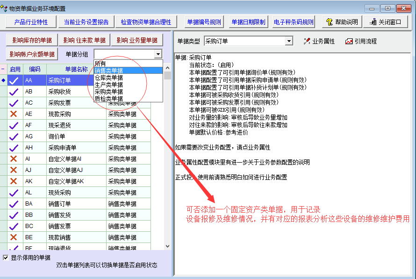Collapse list using the minus header icon
This screenshot has width=416, height=279.
click(x=3, y=69)
